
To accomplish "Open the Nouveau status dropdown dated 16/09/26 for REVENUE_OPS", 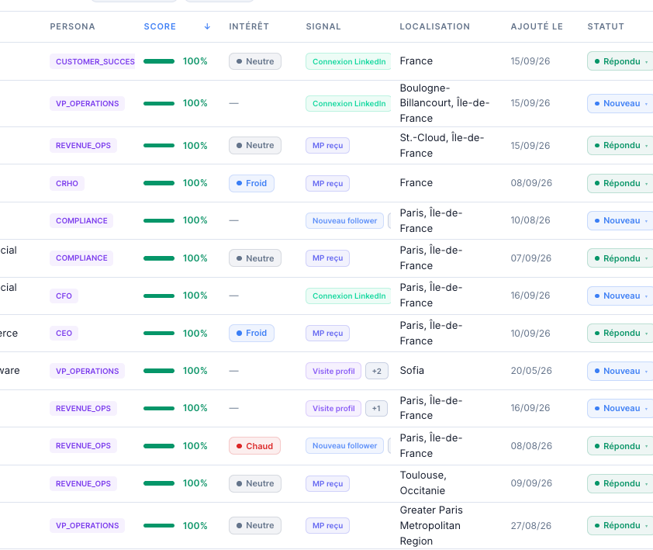I will click(620, 408).
